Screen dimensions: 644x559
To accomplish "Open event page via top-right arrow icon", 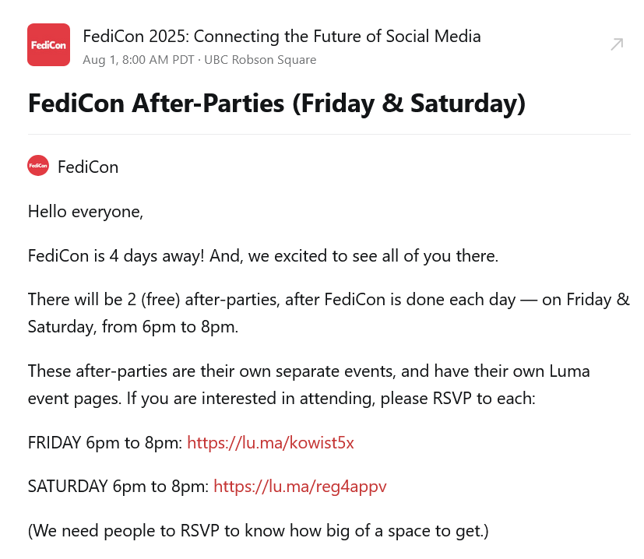I will tap(617, 44).
